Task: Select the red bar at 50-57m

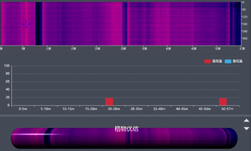Action: tap(223, 101)
